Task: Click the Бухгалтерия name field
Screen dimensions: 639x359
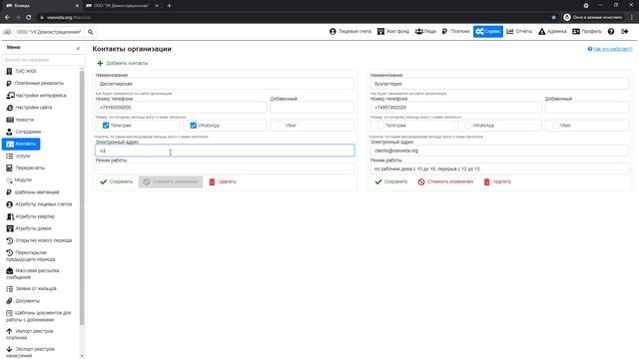Action: (499, 84)
